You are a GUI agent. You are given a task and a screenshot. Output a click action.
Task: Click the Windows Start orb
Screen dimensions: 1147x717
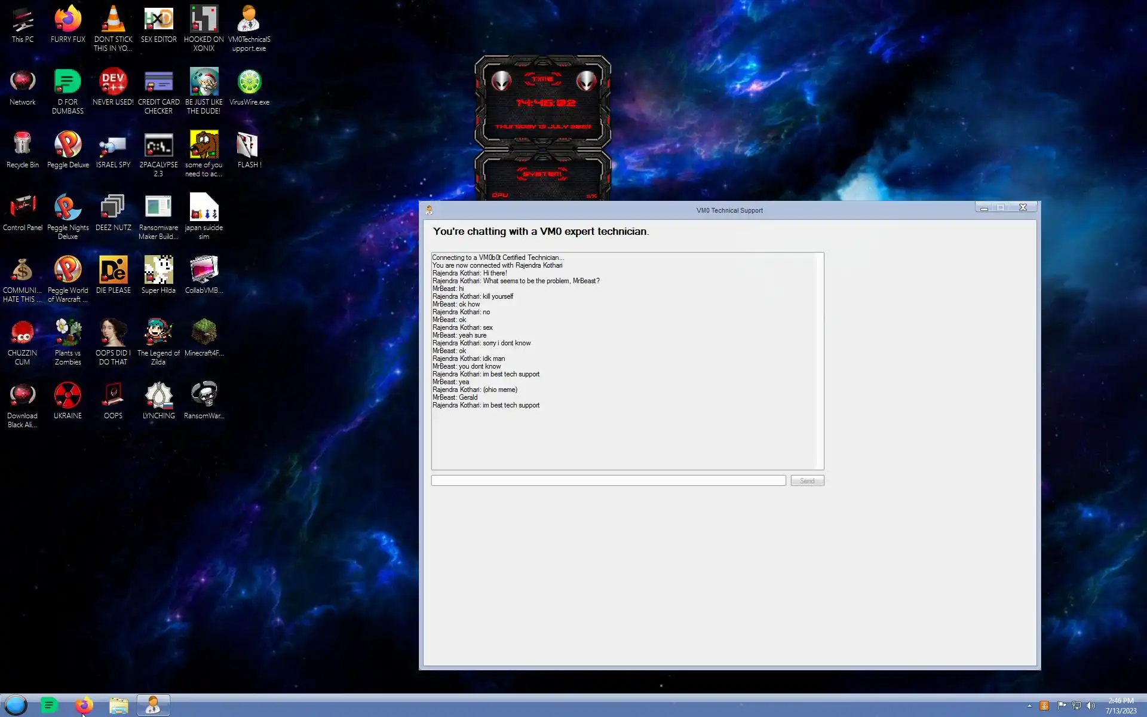point(16,705)
